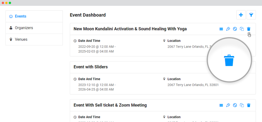Disable the Sell ticket & Zoom Meeting event
The height and width of the screenshot is (122, 262).
235,105
